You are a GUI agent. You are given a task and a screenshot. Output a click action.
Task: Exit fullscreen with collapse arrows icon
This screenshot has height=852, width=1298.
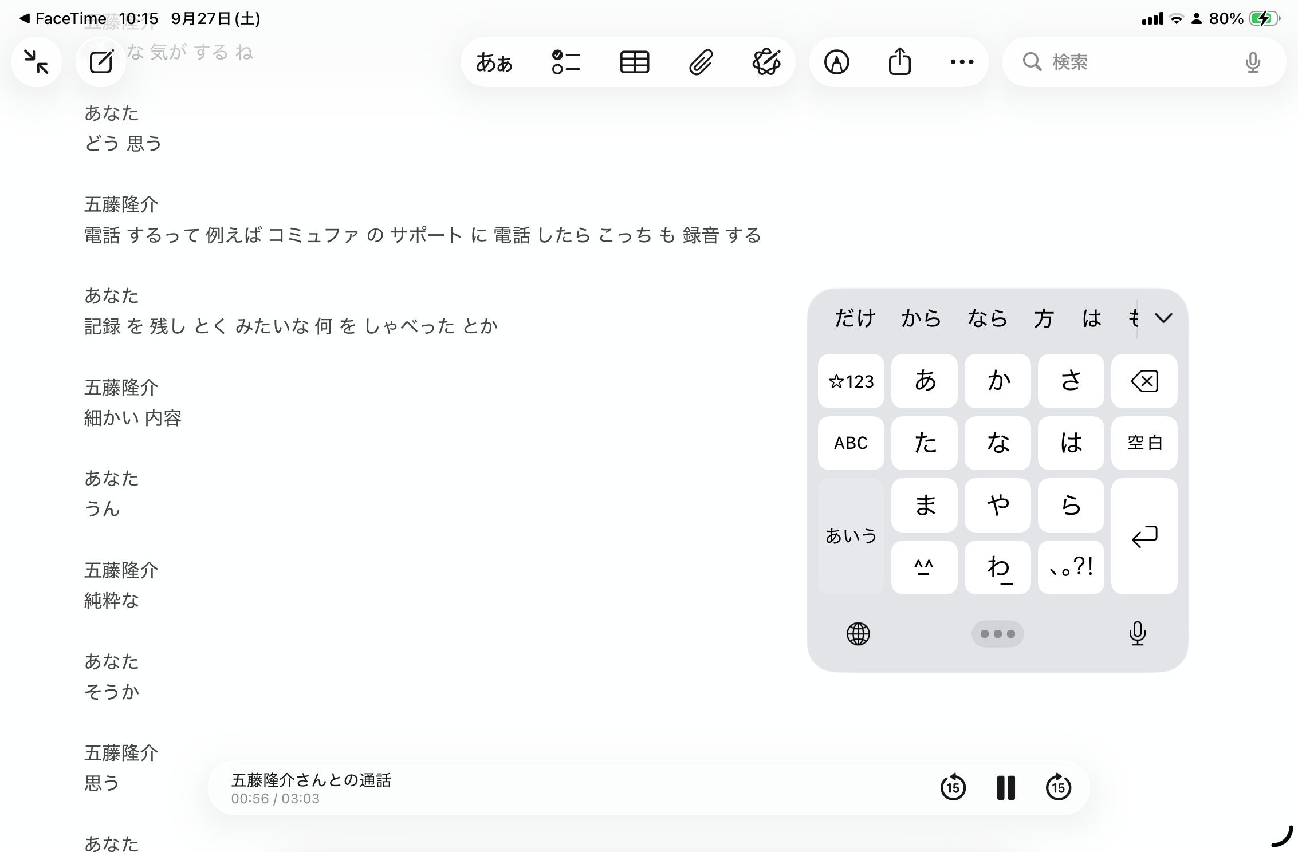36,62
